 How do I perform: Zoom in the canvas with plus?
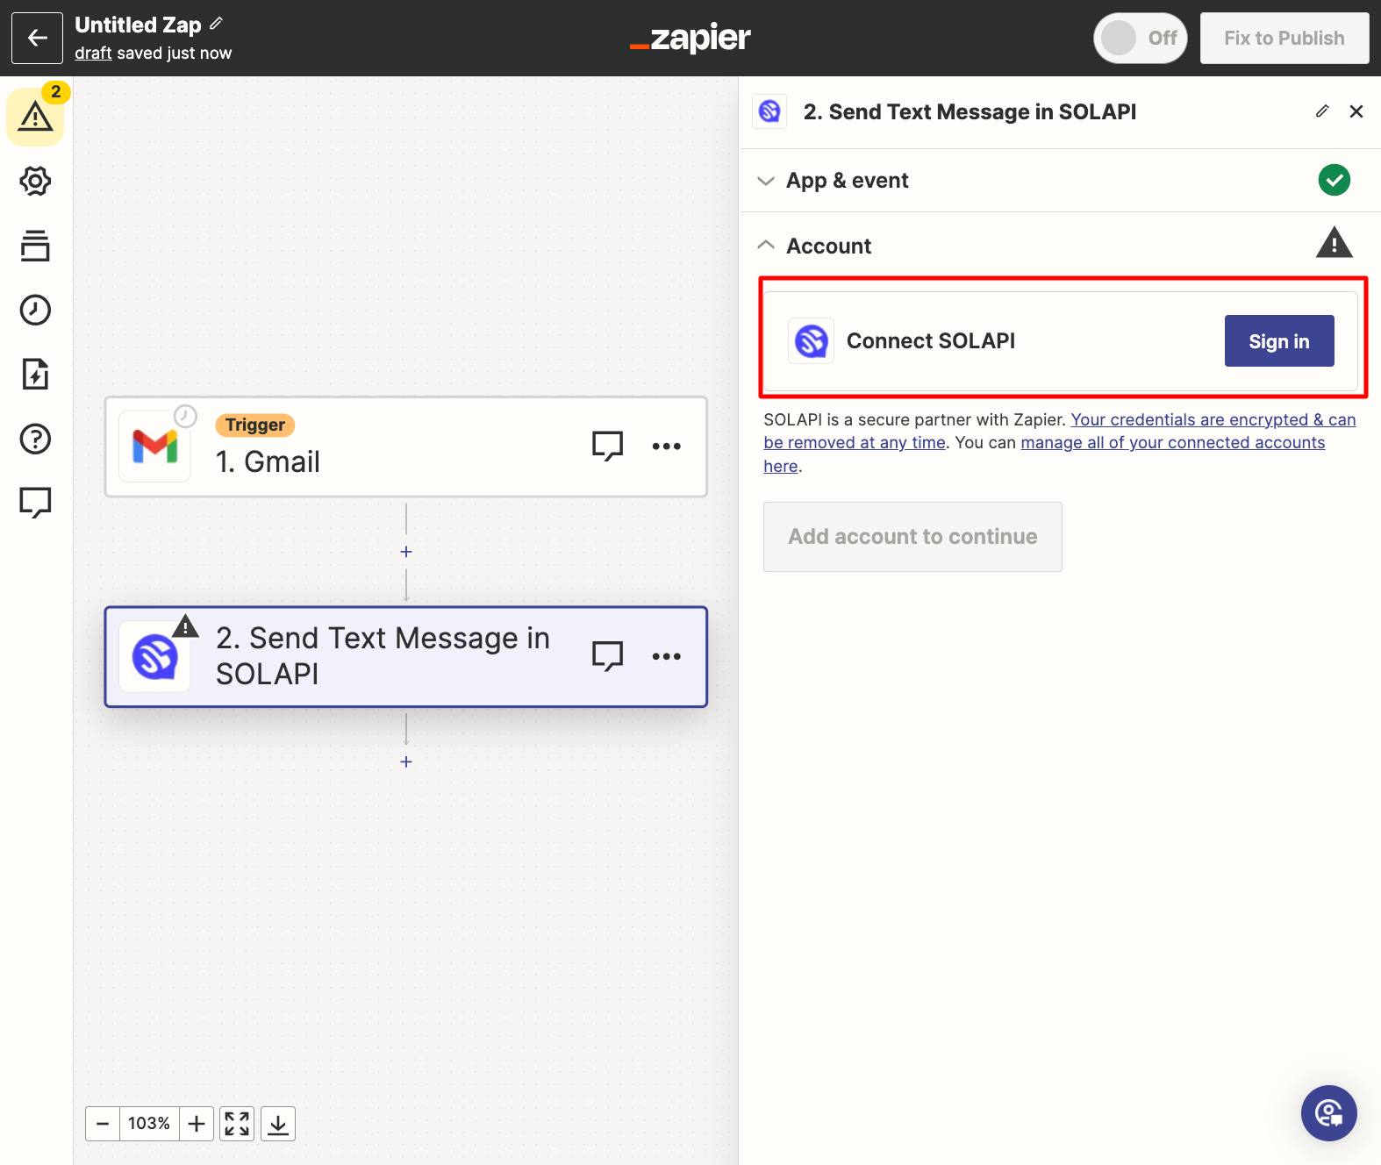coord(197,1124)
